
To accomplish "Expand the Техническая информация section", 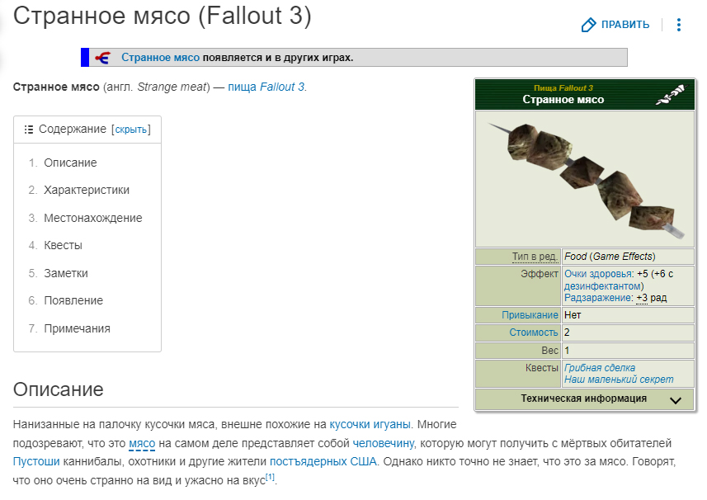I will (x=584, y=399).
